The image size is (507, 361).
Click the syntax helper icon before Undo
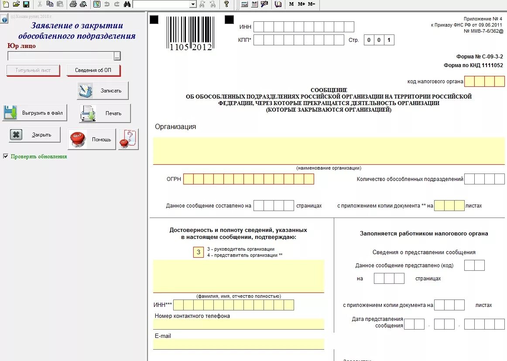pyautogui.click(x=97, y=4)
